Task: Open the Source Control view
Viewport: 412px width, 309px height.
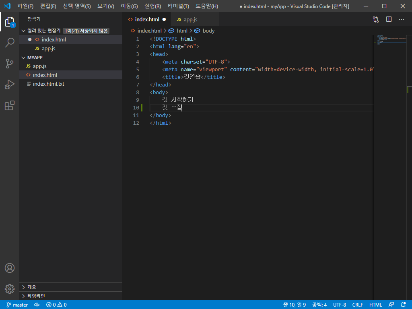Action: pos(10,63)
